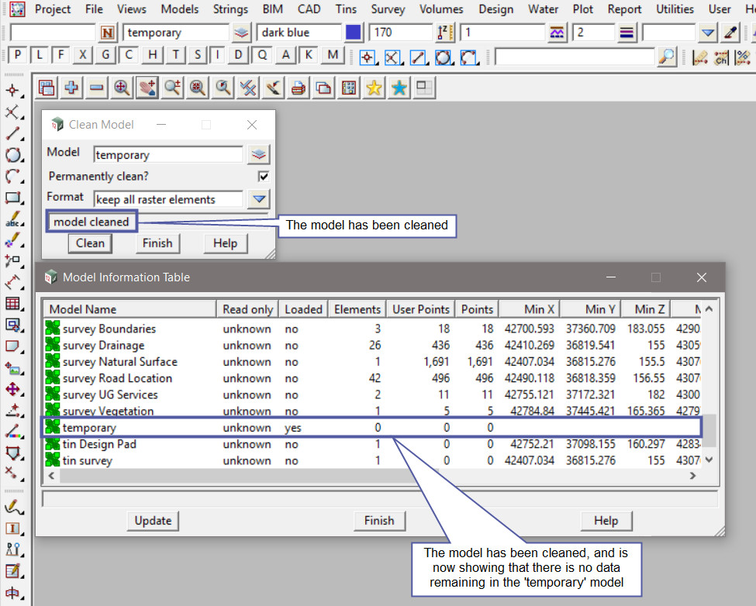
Task: Toggle the Permanently clean checkbox
Action: 264,177
